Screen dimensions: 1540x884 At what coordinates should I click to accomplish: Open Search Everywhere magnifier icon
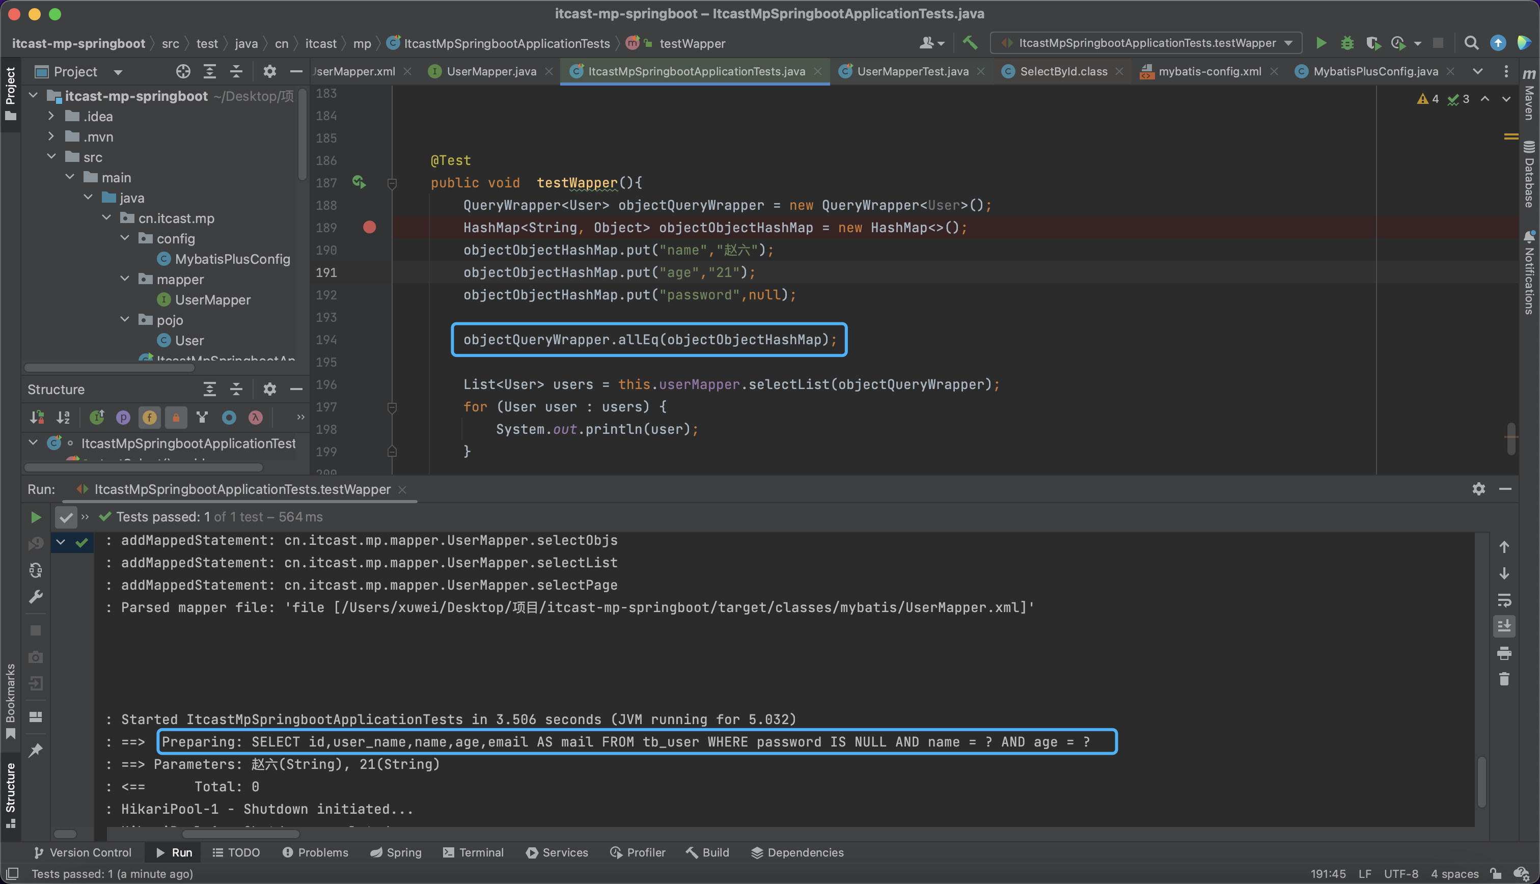(1471, 43)
